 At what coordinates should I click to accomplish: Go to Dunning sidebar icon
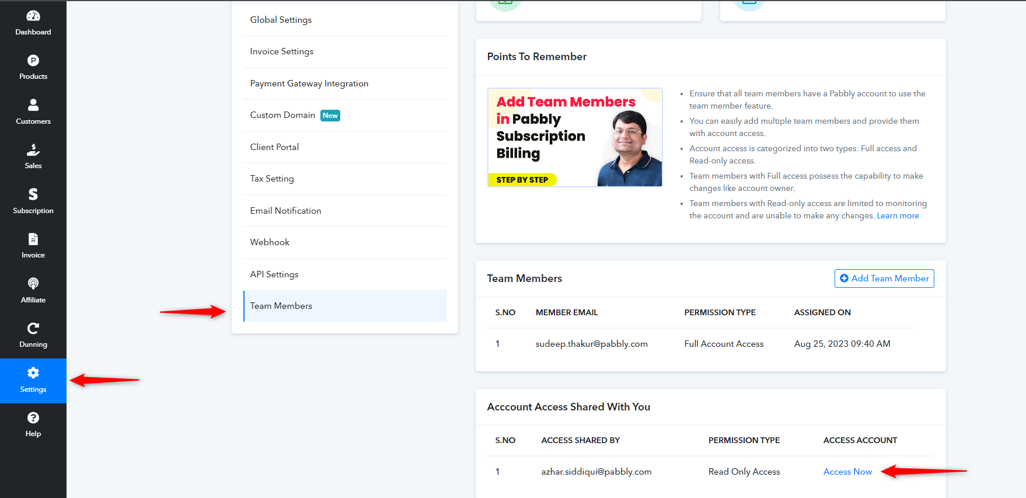33,329
